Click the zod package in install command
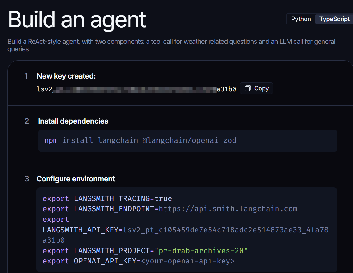Image resolution: width=353 pixels, height=273 pixels. coord(230,140)
